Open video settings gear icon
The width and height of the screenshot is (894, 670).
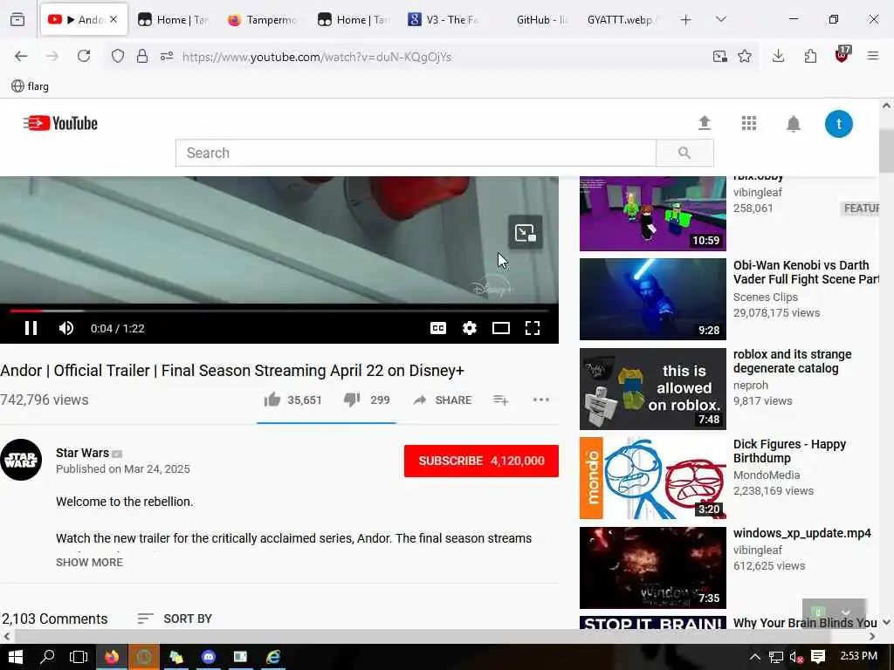(469, 328)
